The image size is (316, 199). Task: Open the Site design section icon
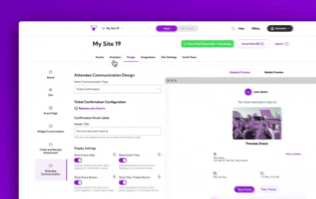tap(50, 90)
